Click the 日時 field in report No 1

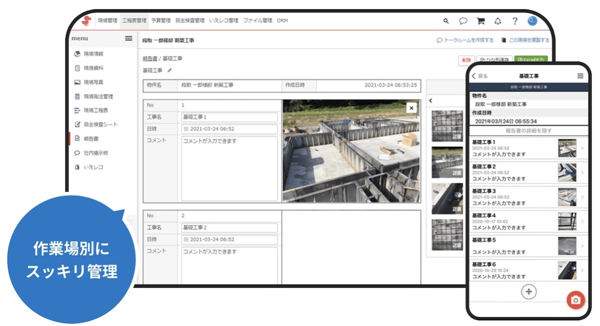[x=229, y=129]
